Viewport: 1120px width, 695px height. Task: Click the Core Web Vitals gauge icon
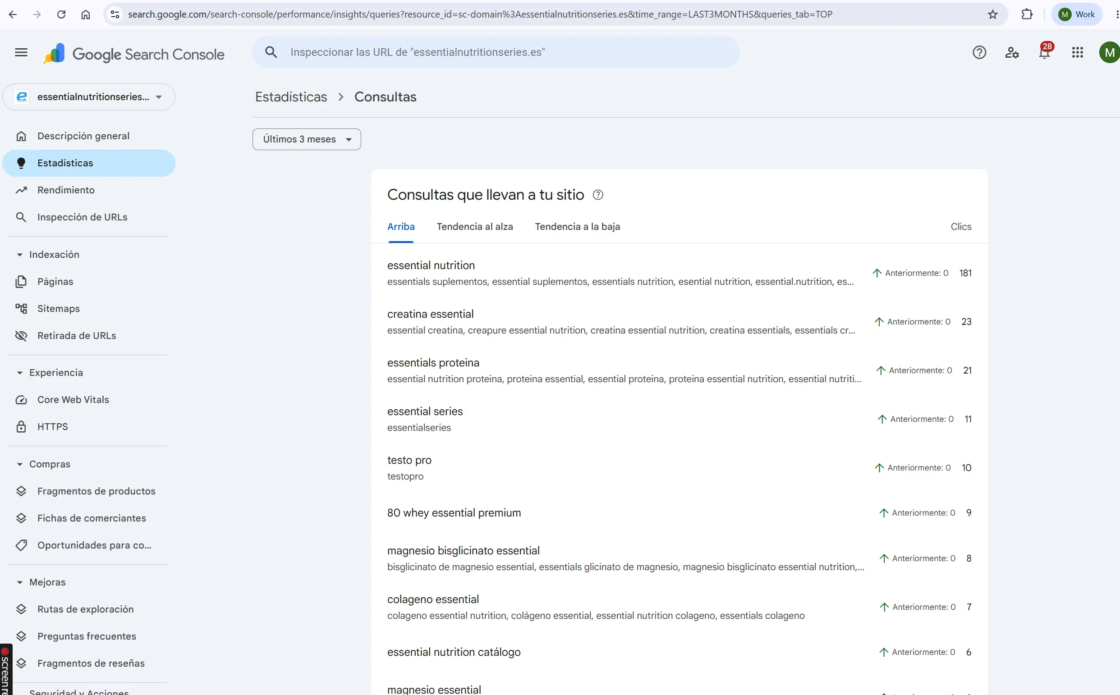coord(21,399)
